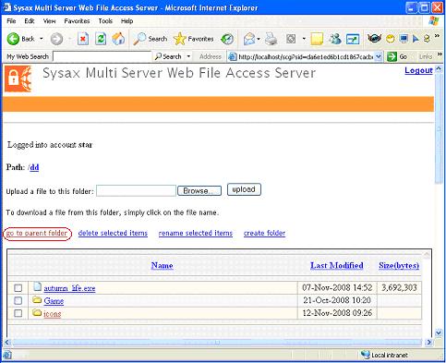Click the green Go arrow button
Screen dimensions: 446x363
(392, 56)
